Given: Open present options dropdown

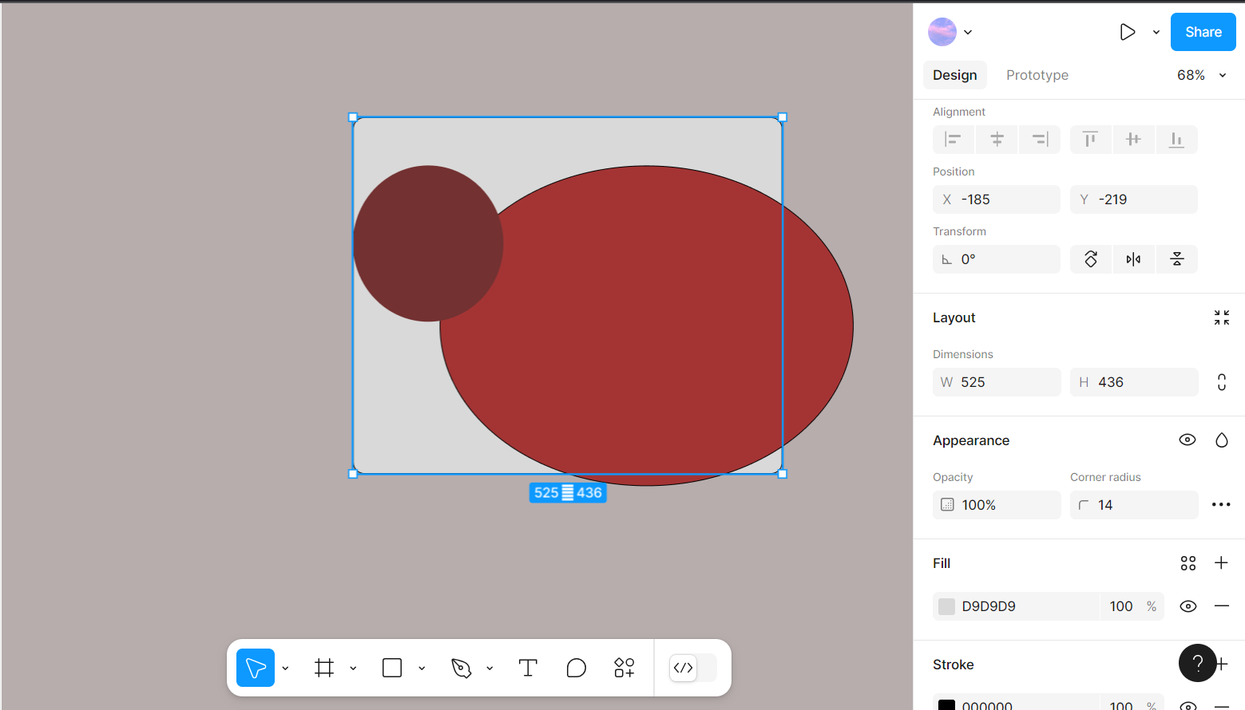Looking at the screenshot, I should [1156, 33].
